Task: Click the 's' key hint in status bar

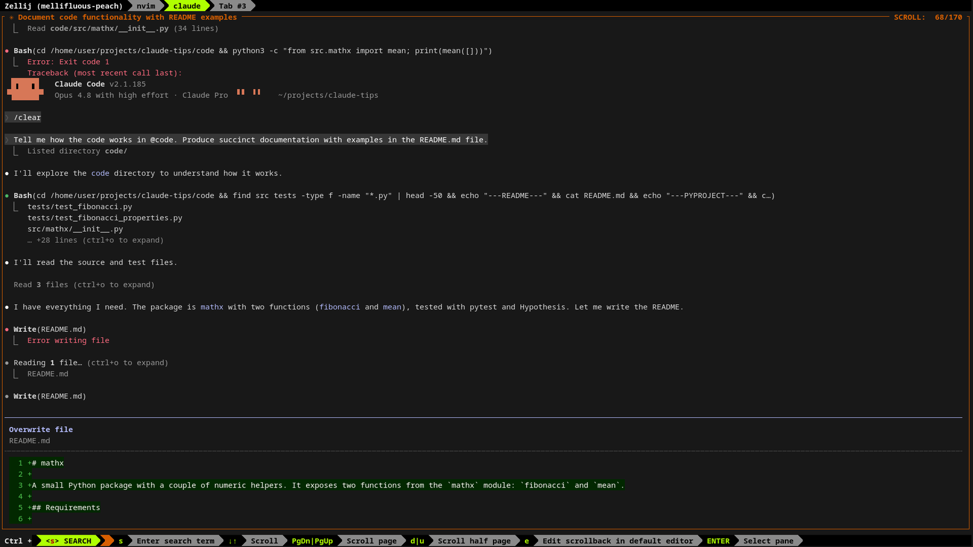Action: point(121,541)
